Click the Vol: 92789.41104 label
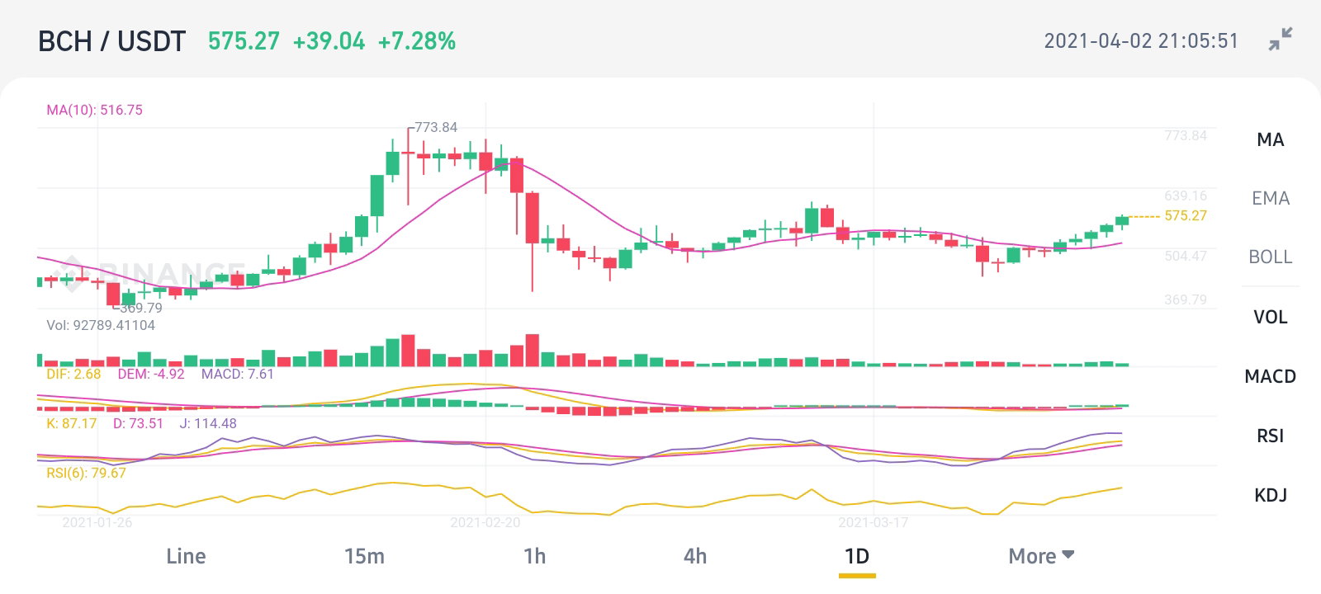Image resolution: width=1321 pixels, height=594 pixels. (101, 325)
